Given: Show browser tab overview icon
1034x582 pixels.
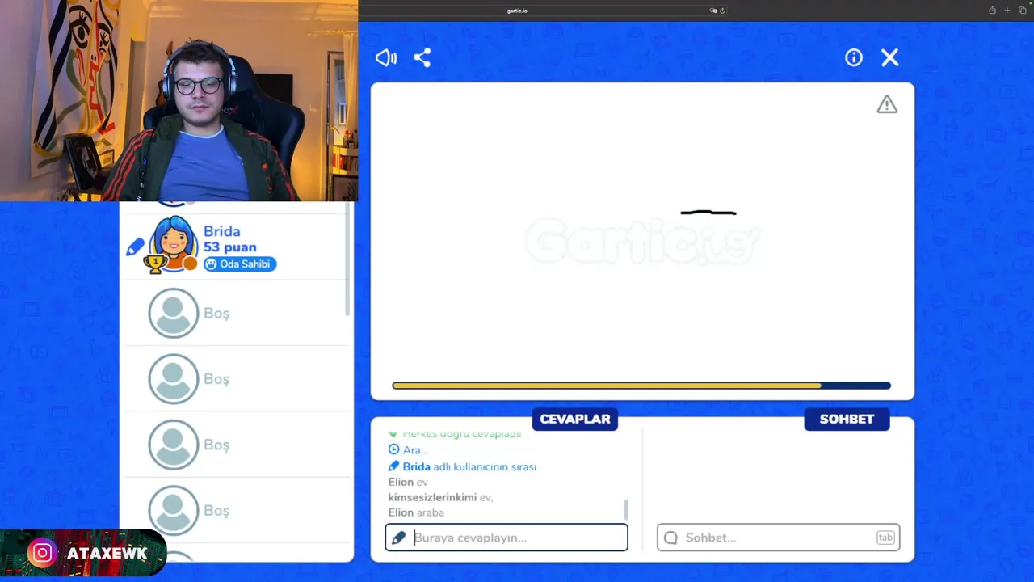Looking at the screenshot, I should (x=1022, y=11).
